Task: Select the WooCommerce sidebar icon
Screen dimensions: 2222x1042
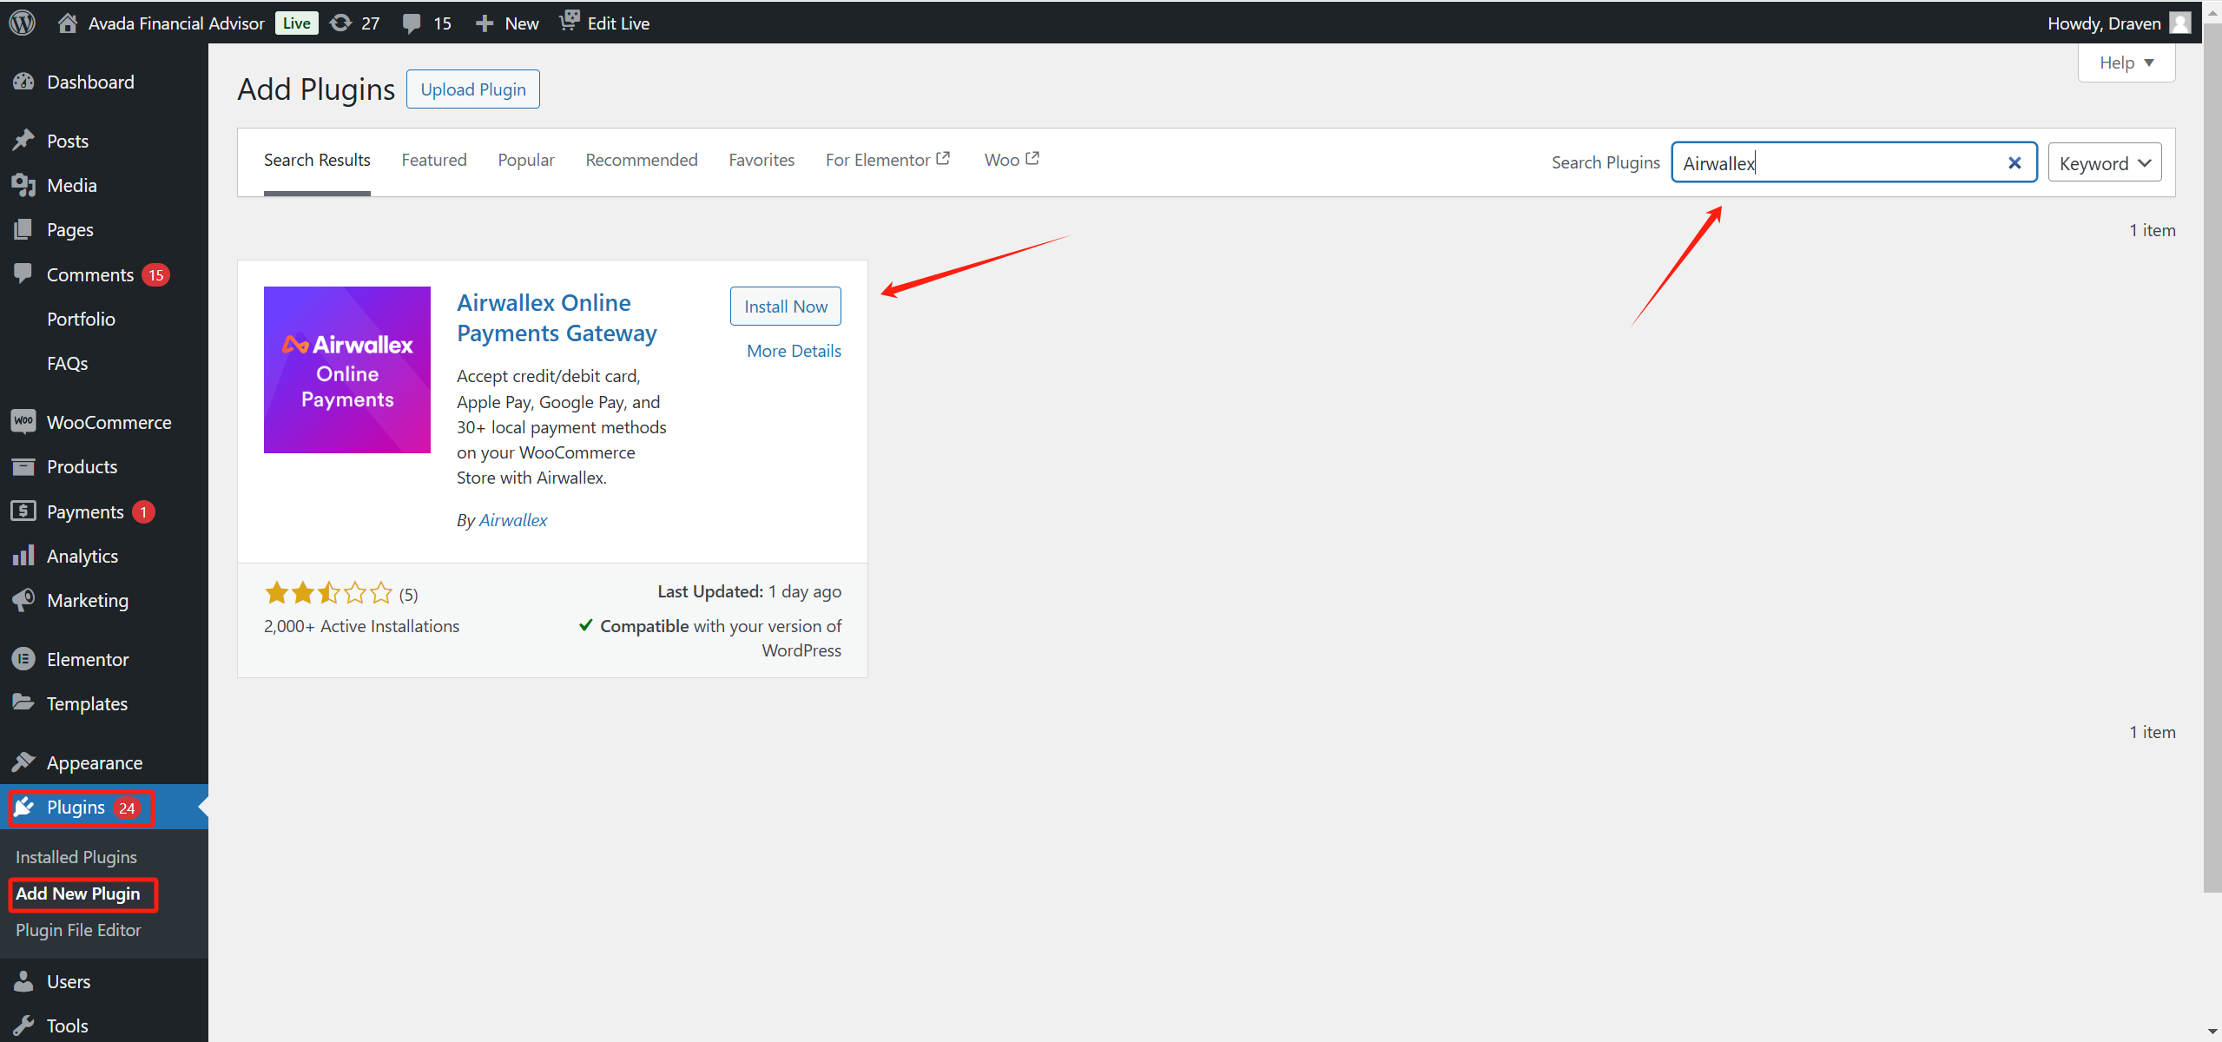Action: (x=24, y=421)
